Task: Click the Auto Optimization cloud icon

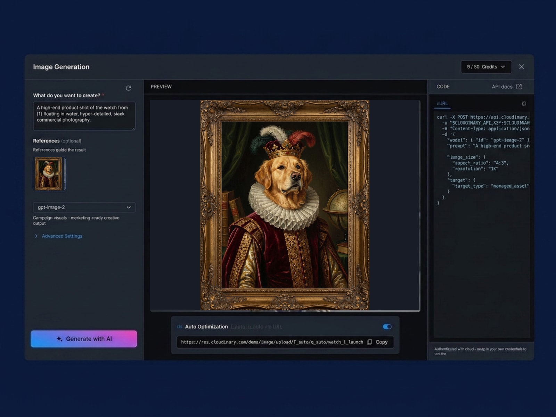Action: pyautogui.click(x=179, y=327)
